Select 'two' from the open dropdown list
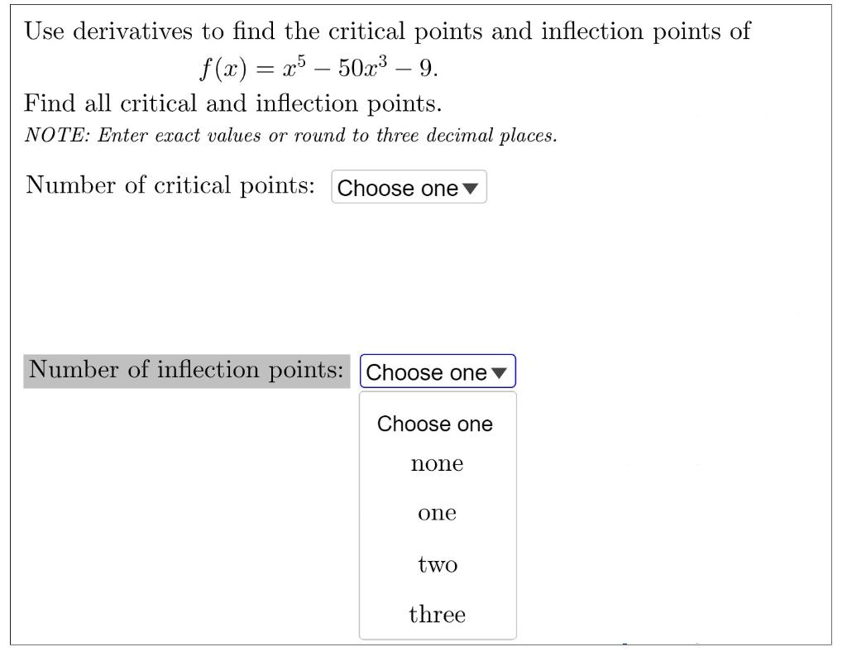This screenshot has height=652, width=847. click(437, 564)
